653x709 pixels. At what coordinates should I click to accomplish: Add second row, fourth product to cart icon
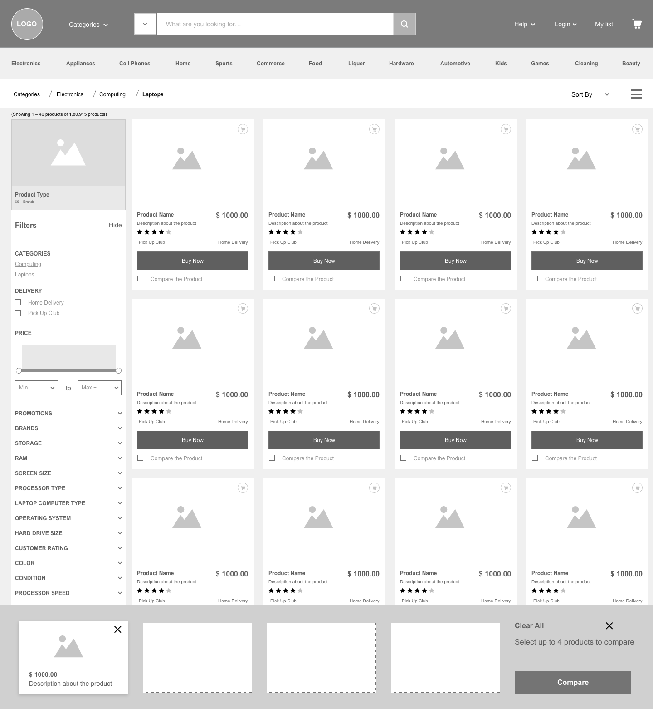click(x=638, y=309)
